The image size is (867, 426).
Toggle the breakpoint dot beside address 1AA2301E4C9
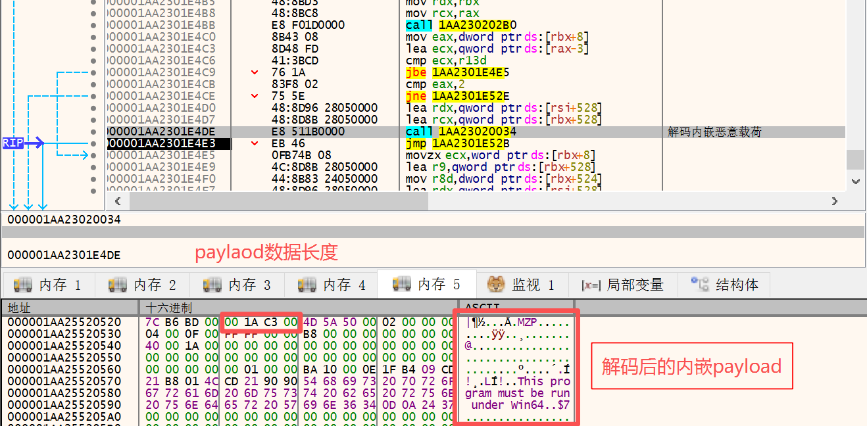pos(93,72)
